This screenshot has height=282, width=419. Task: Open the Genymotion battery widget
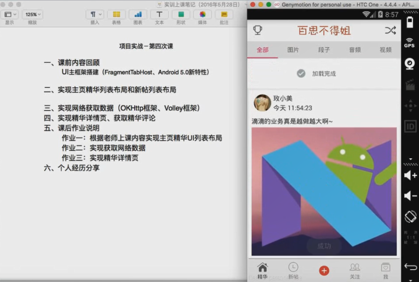point(409,23)
